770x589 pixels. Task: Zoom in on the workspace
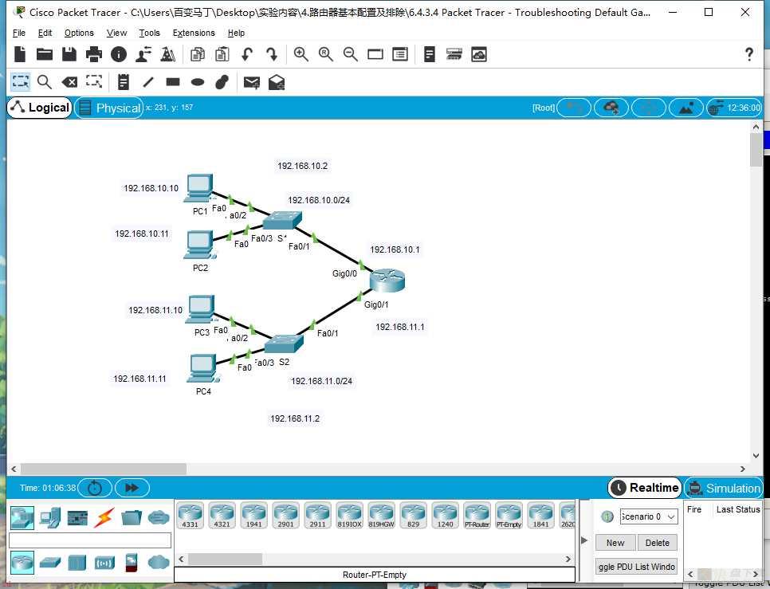pos(301,54)
